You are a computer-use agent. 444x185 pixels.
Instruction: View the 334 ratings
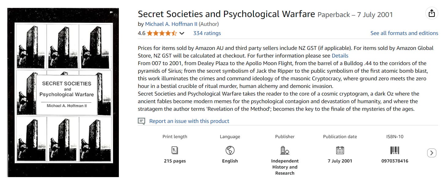pos(207,33)
